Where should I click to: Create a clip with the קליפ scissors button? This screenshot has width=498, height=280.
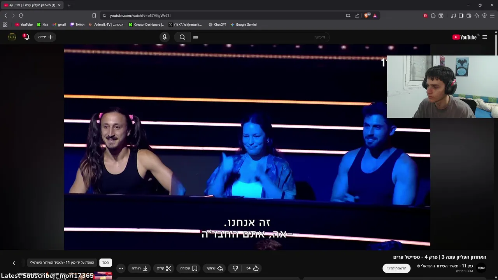pyautogui.click(x=164, y=268)
